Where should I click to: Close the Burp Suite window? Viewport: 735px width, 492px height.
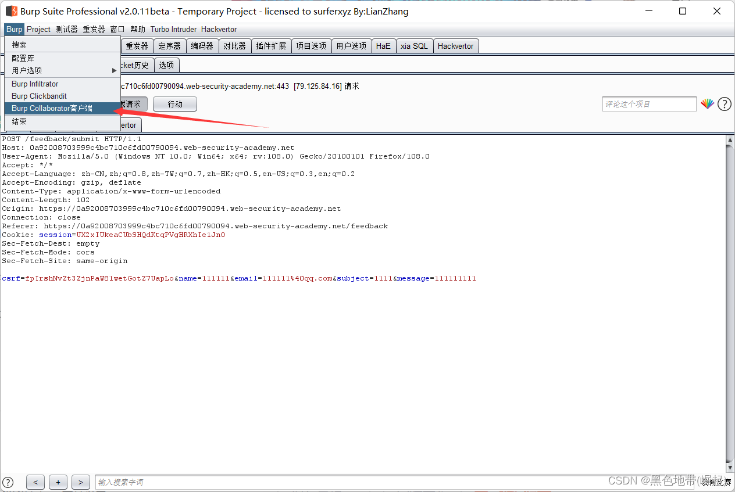pos(716,11)
